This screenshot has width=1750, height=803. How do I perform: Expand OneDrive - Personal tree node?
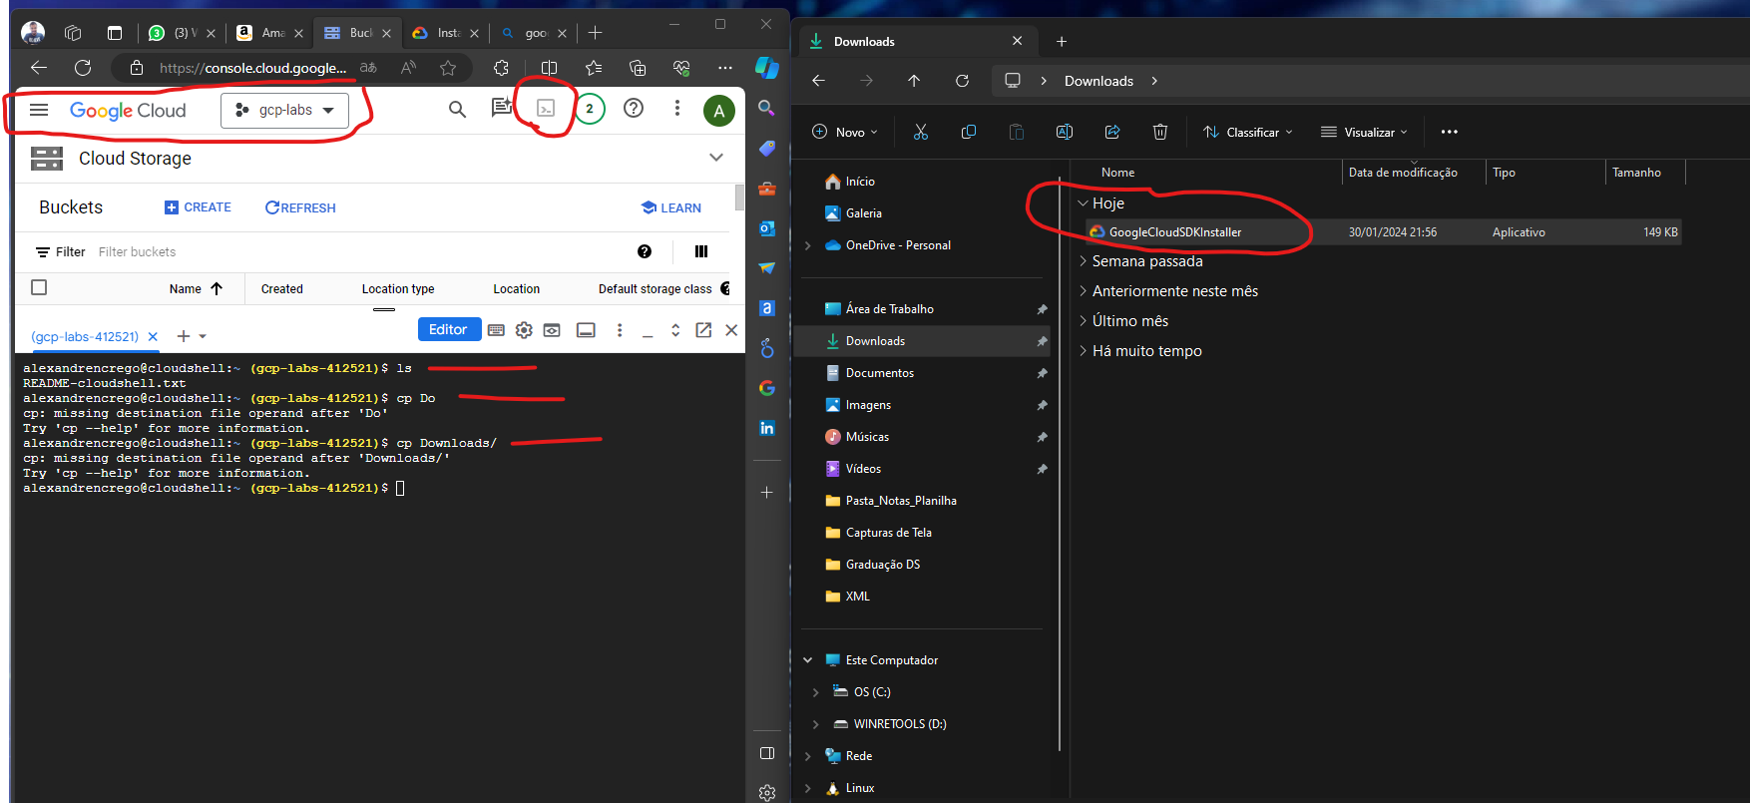808,245
